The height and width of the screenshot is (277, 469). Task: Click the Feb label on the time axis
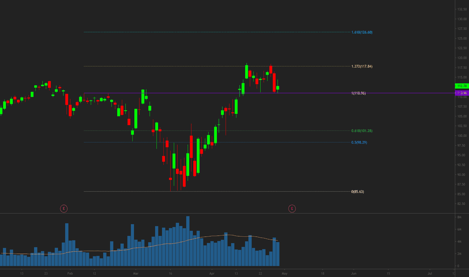(70, 273)
